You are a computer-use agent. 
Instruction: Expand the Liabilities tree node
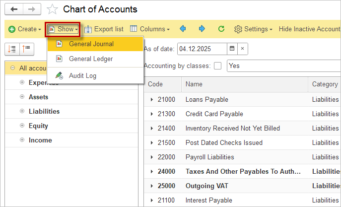click(22, 111)
